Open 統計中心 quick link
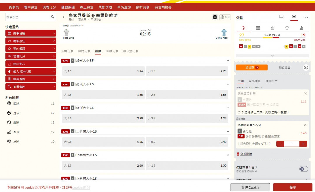This screenshot has height=192, width=315. coord(31,64)
